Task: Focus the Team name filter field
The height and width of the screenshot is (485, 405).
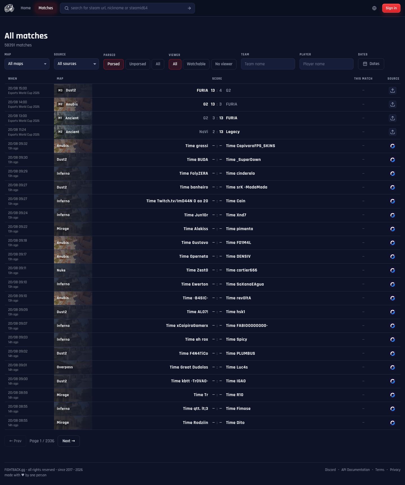Action: 268,64
